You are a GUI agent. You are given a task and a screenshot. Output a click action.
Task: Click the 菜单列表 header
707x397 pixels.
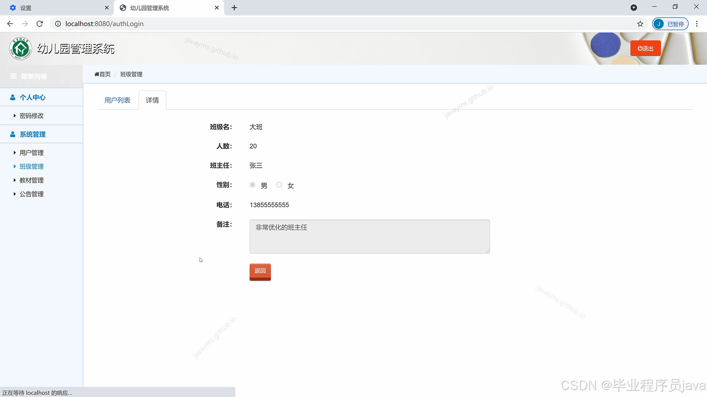coord(41,76)
